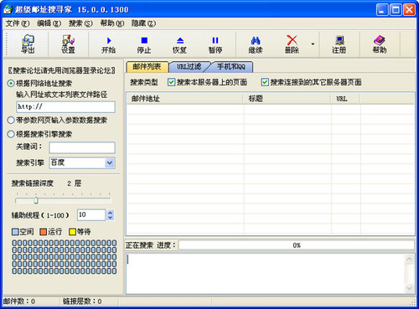The width and height of the screenshot is (419, 309).
Task: Toggle 搜索连接到的其它服务器页面 checkbox
Action: pos(265,82)
